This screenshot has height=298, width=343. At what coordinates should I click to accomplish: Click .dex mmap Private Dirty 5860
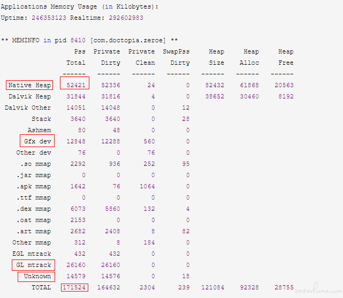113,209
